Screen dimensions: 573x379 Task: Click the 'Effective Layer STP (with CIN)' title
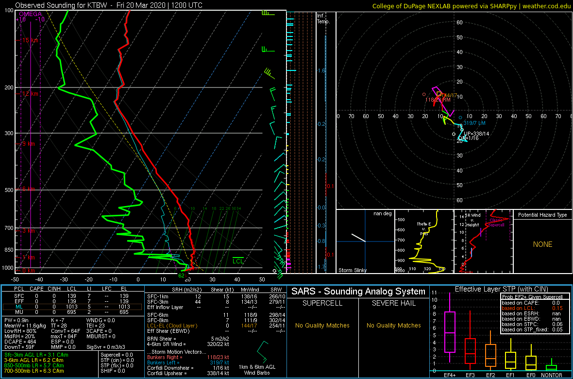pos(501,289)
